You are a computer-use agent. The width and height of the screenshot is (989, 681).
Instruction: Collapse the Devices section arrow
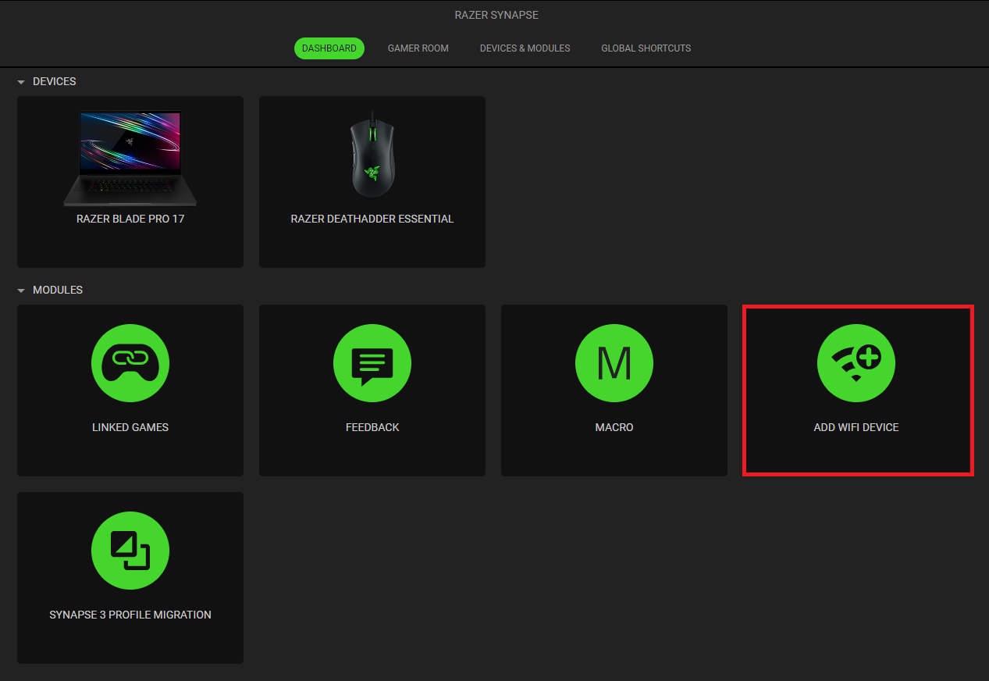pos(21,82)
